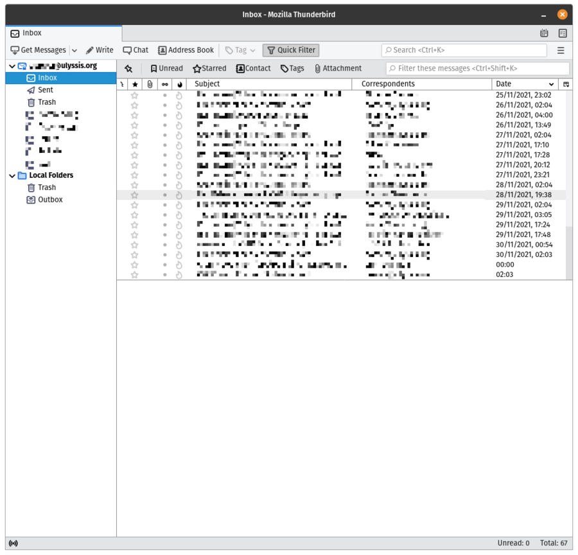
Task: Toggle the Starred quick filter
Action: (x=209, y=68)
